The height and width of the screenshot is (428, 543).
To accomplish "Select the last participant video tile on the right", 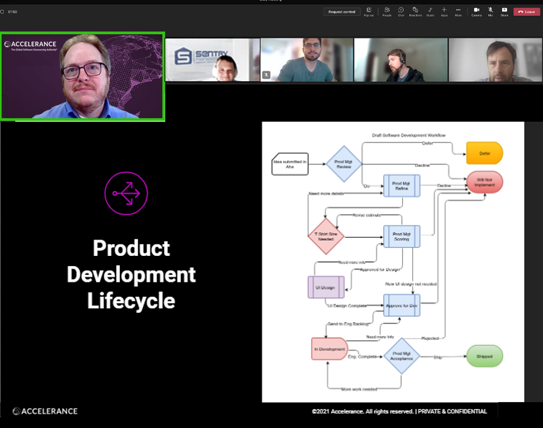I will coord(495,60).
